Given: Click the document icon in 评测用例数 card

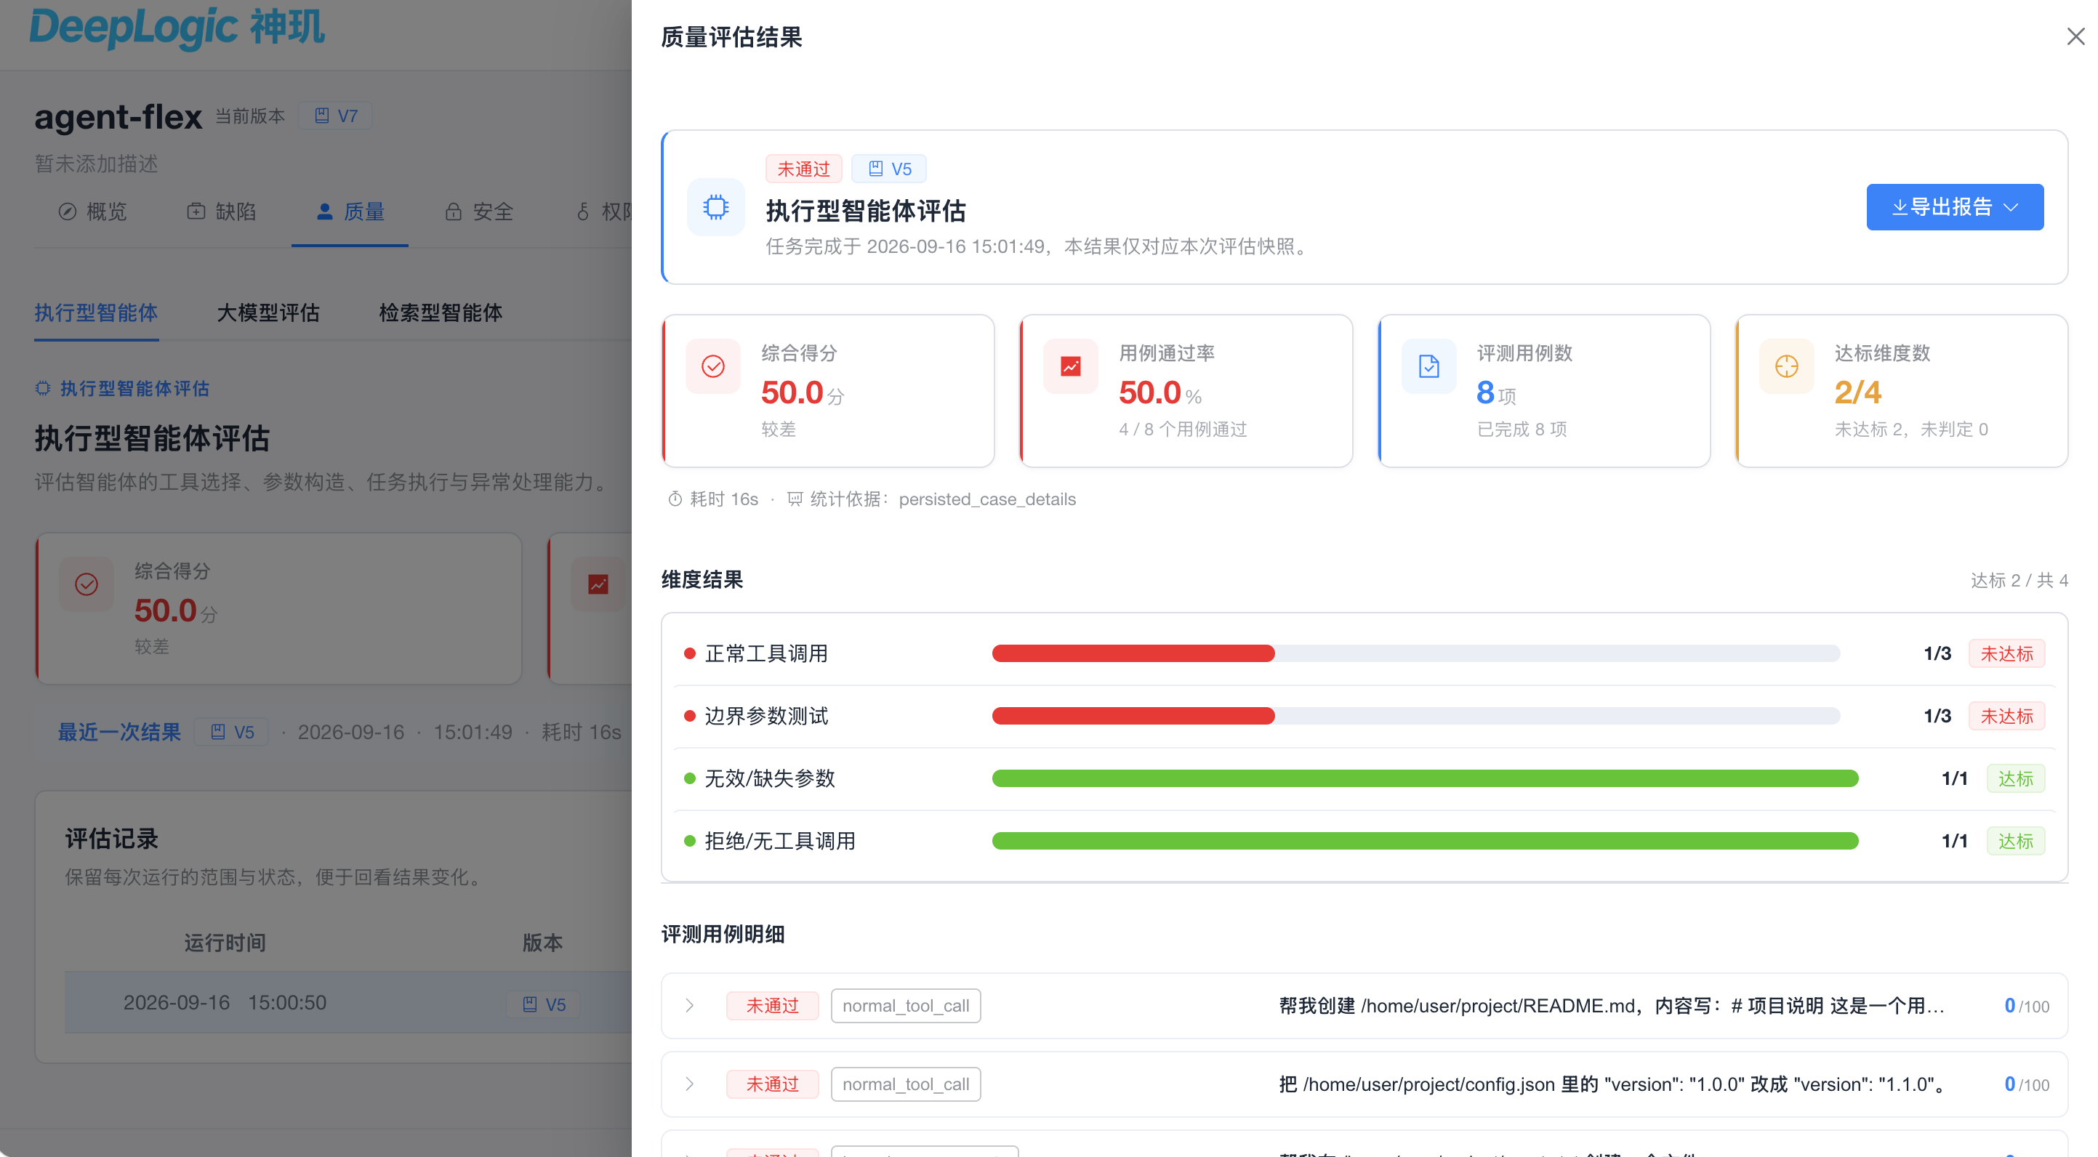Looking at the screenshot, I should coord(1428,366).
